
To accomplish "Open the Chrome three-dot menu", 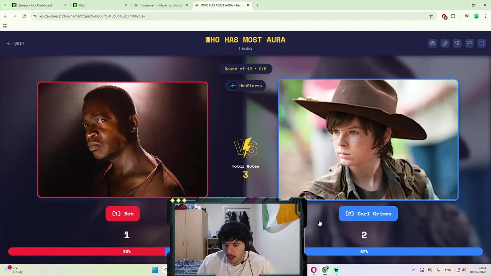I will click(485, 16).
